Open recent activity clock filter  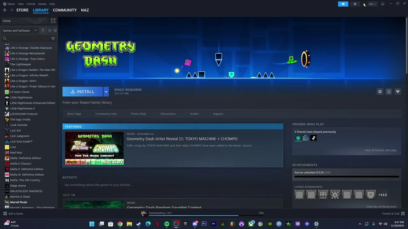click(x=50, y=31)
